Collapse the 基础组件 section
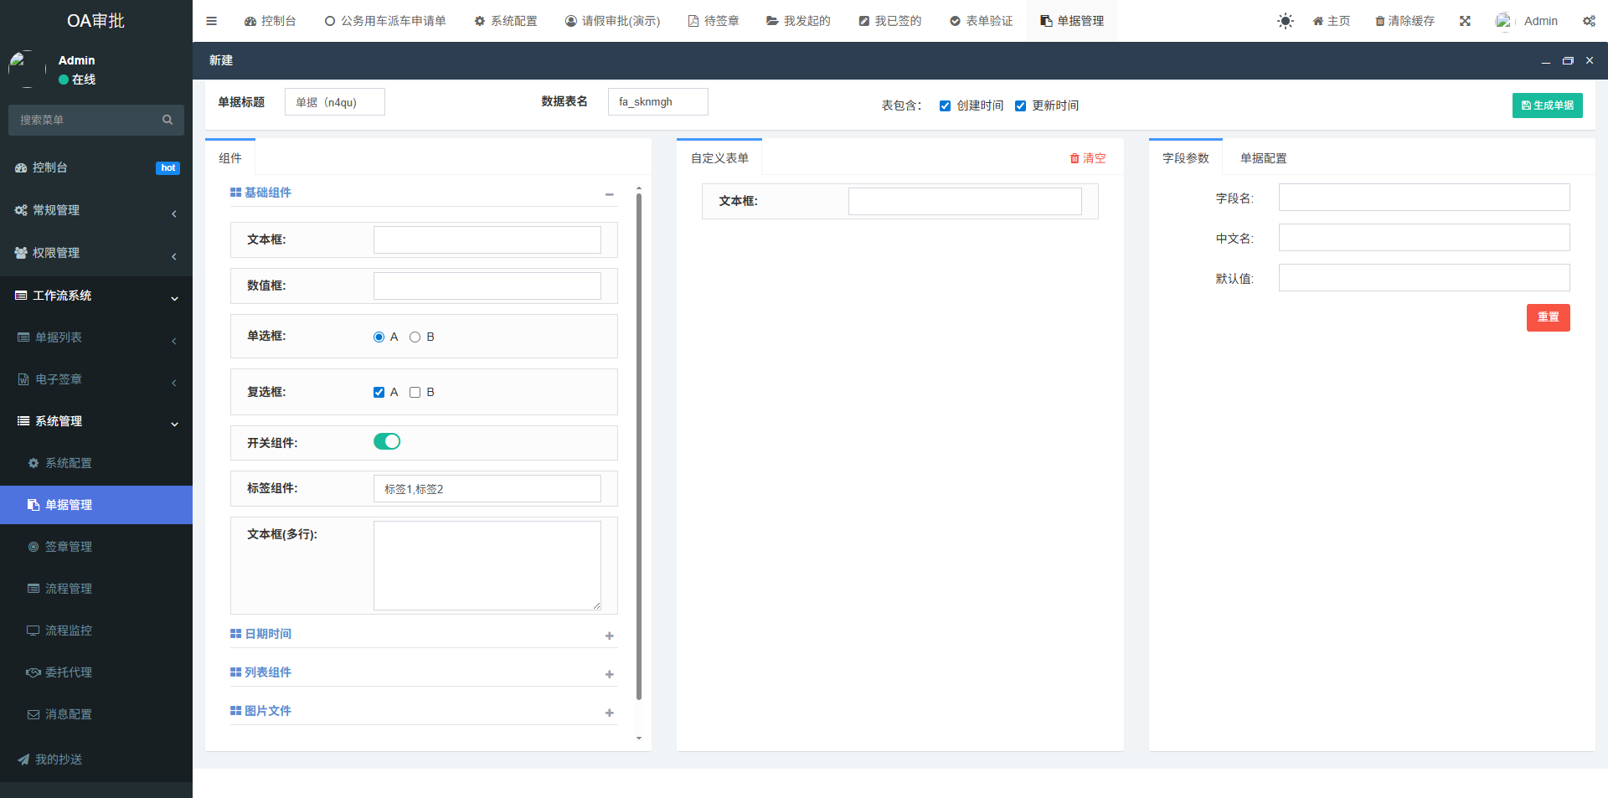This screenshot has height=798, width=1608. [609, 194]
